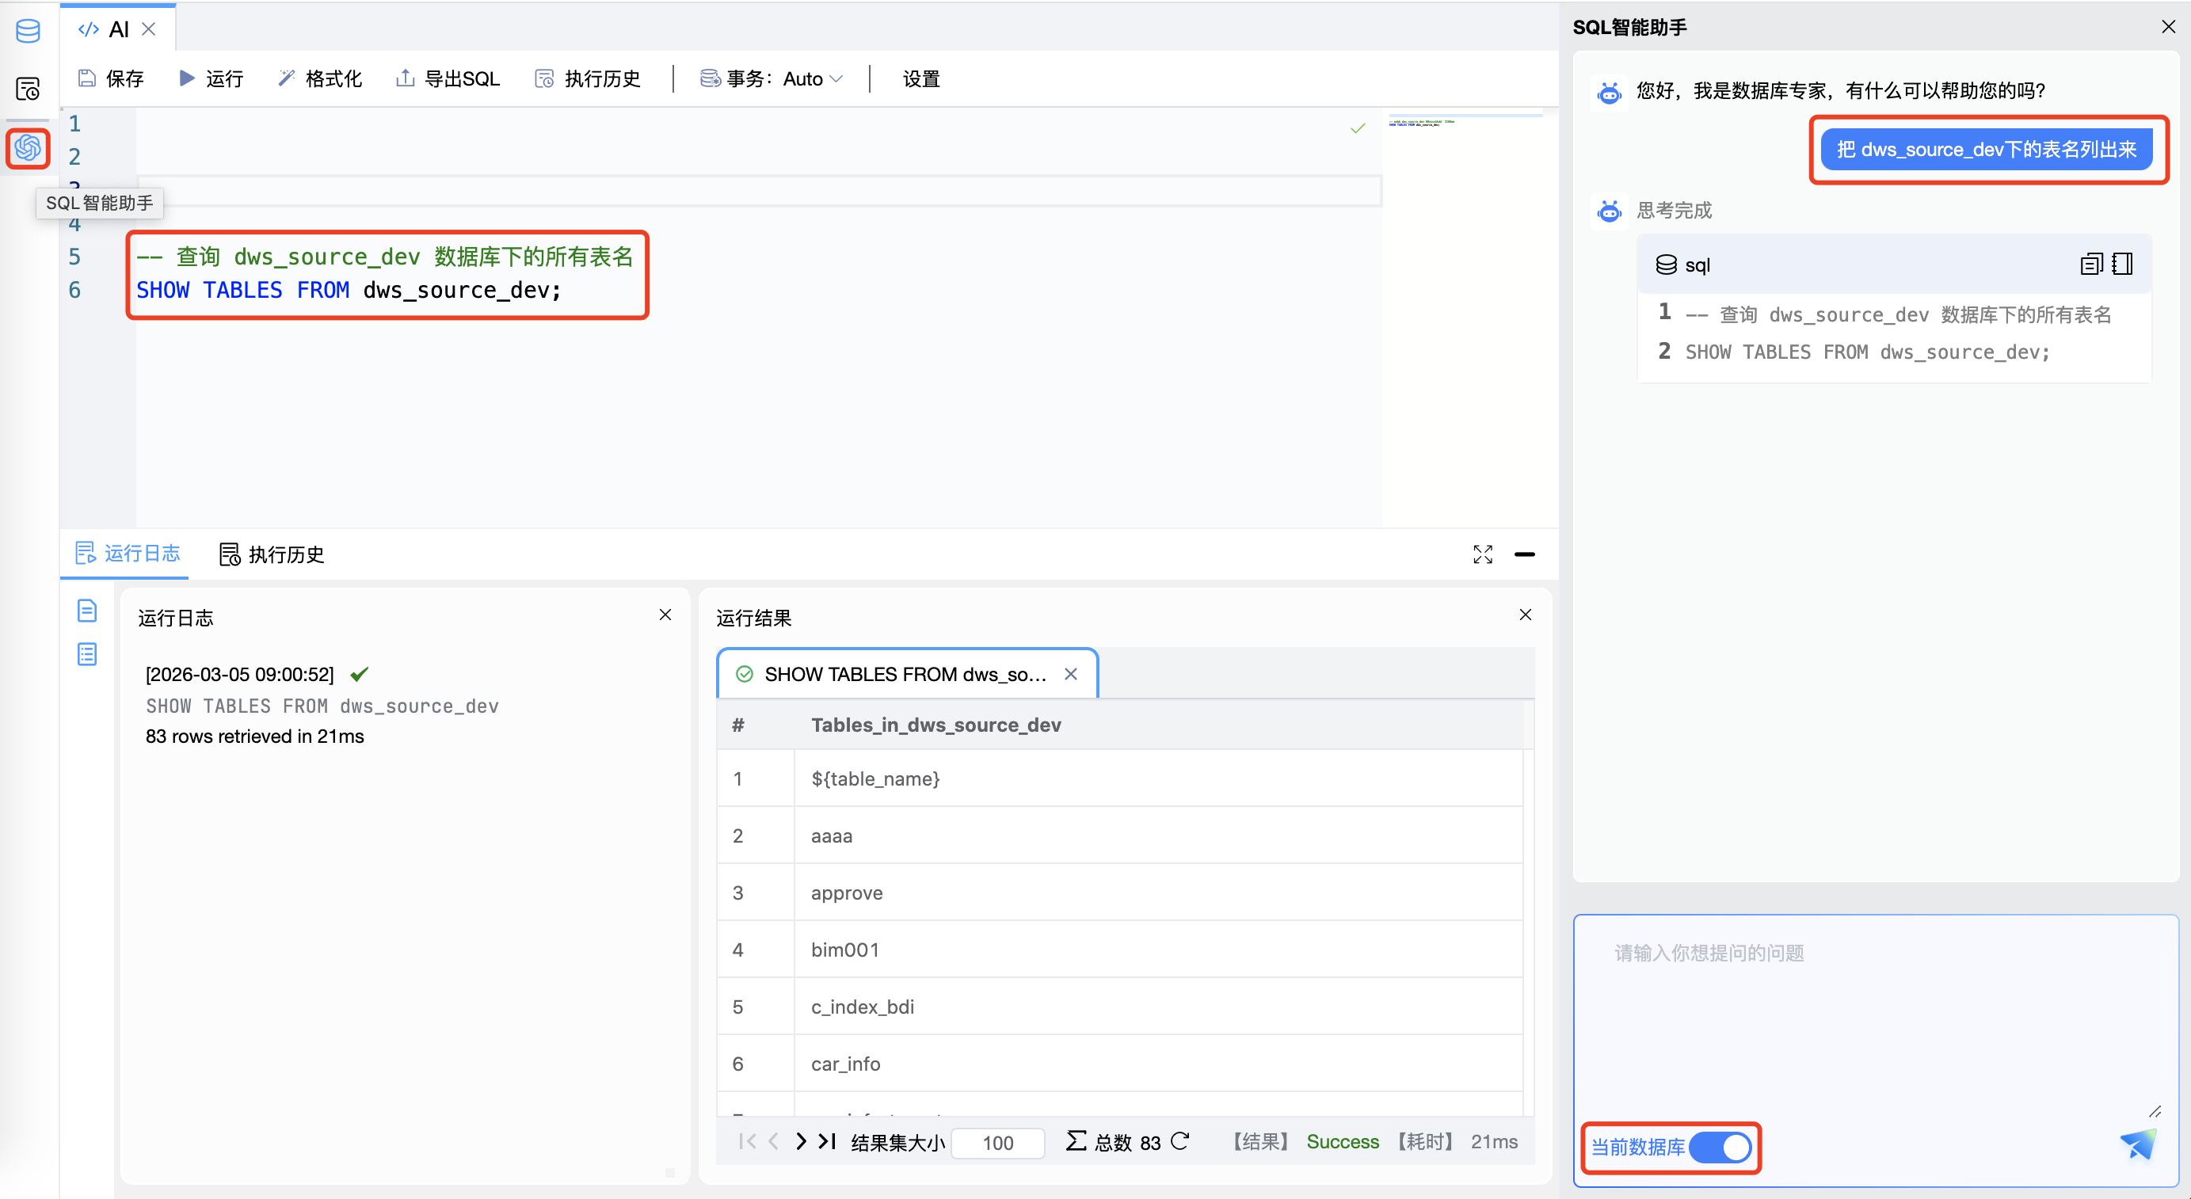Insert generated SQL into editor icon
This screenshot has height=1199, width=2191.
[x=2122, y=265]
